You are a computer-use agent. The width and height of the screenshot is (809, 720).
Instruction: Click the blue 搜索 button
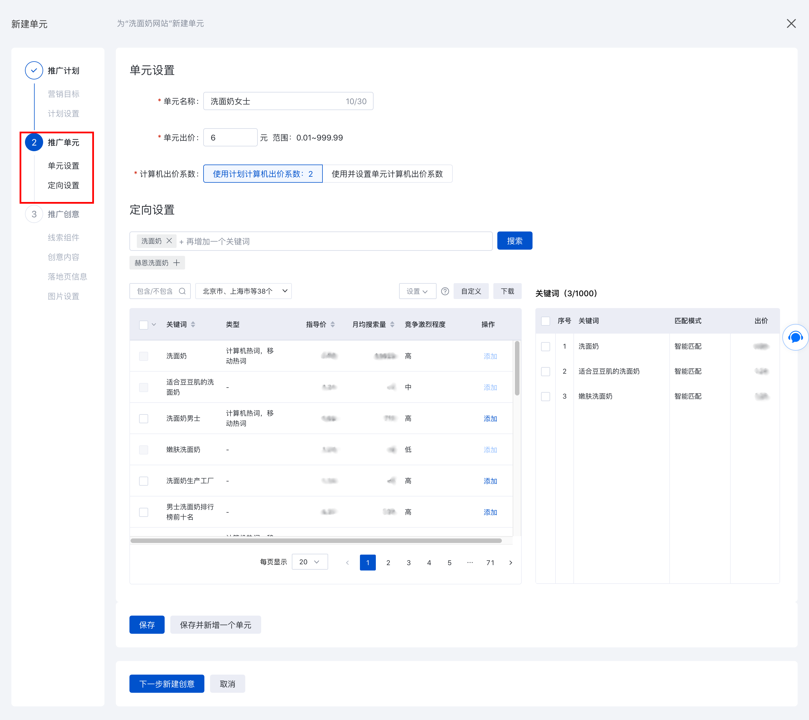point(515,241)
